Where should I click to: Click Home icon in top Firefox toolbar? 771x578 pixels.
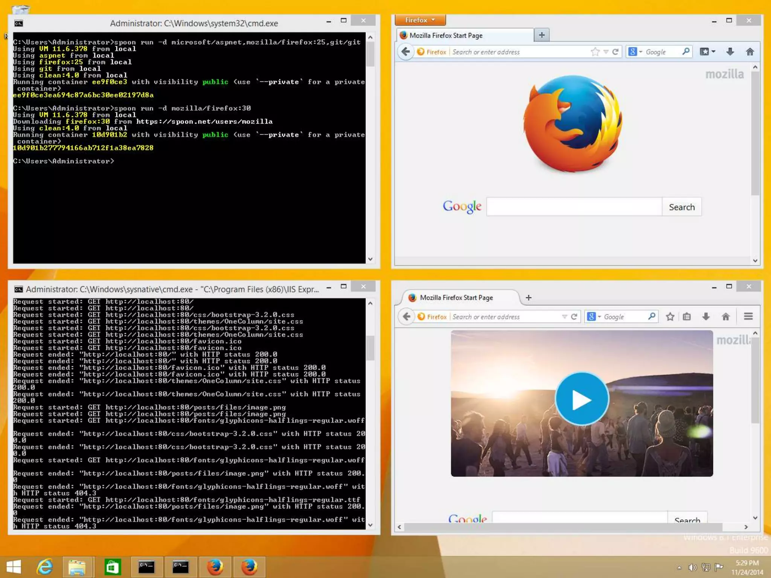(x=750, y=52)
